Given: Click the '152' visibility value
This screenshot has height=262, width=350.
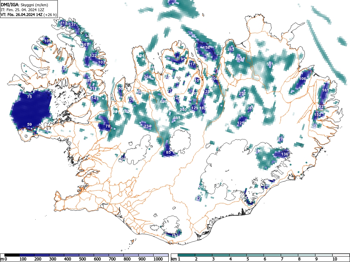Looking at the screenshot, I should pyautogui.click(x=318, y=115).
